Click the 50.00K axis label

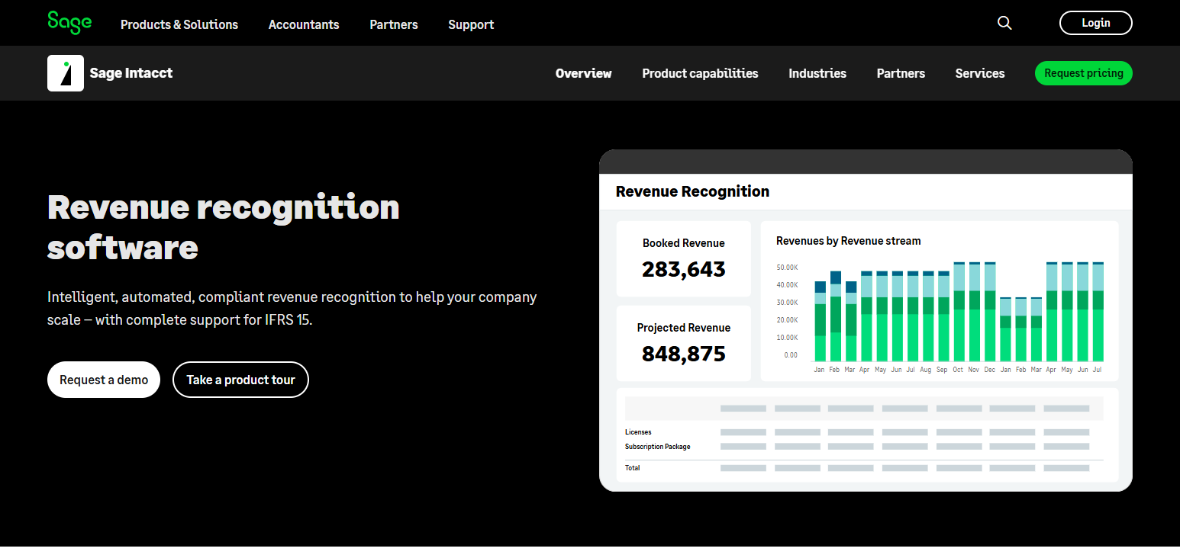787,268
